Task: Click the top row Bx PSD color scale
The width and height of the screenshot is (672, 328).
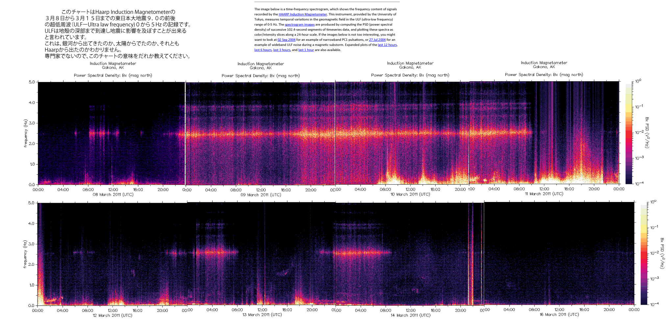Action: [629, 133]
